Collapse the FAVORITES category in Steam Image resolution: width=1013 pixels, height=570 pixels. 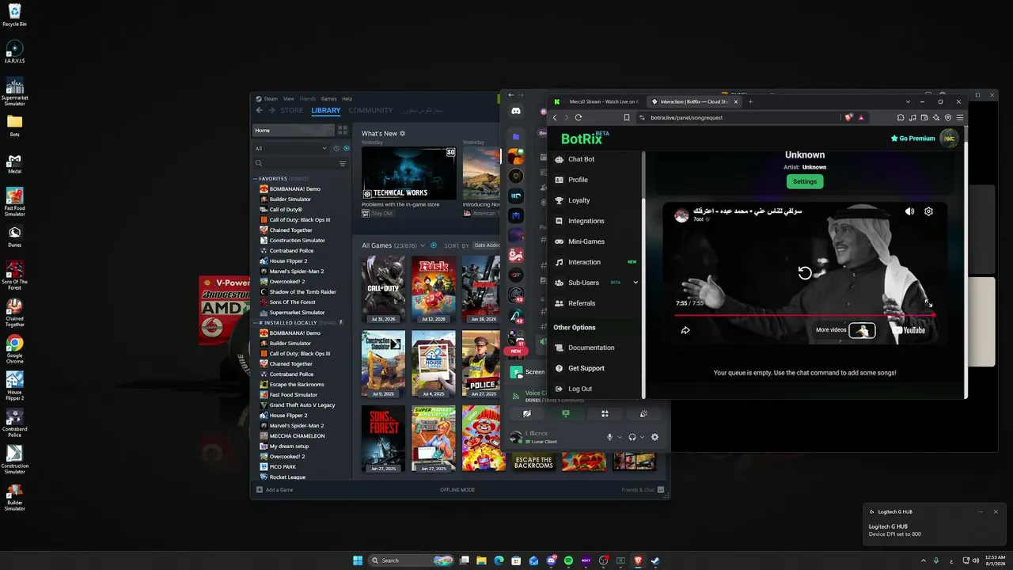pos(256,179)
